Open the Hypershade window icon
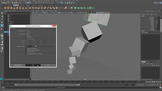The image size is (162, 91). tap(73, 3)
